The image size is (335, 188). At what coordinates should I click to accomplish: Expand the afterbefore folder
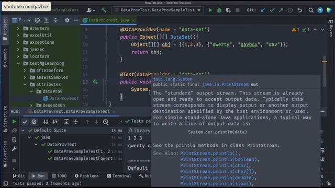25,70
